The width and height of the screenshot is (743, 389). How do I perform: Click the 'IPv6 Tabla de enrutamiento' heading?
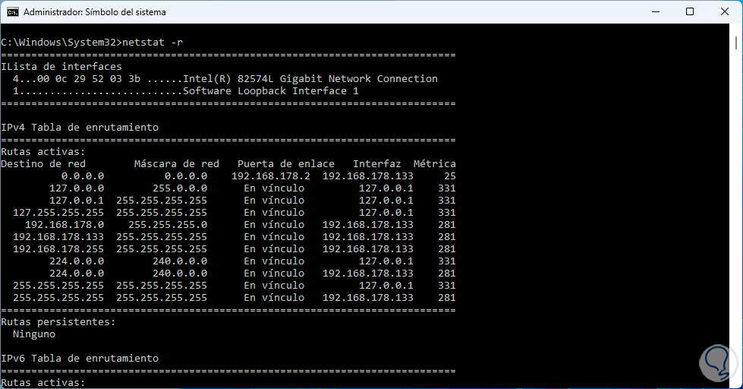(x=80, y=358)
